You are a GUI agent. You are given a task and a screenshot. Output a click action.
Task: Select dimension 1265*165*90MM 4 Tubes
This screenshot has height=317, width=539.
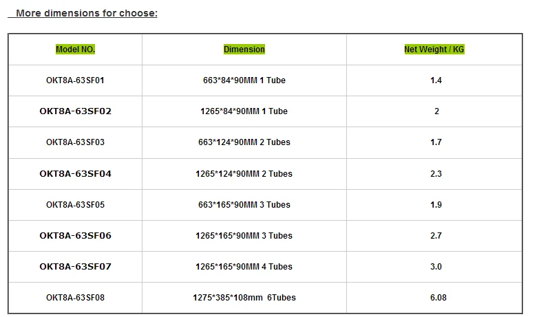point(244,267)
